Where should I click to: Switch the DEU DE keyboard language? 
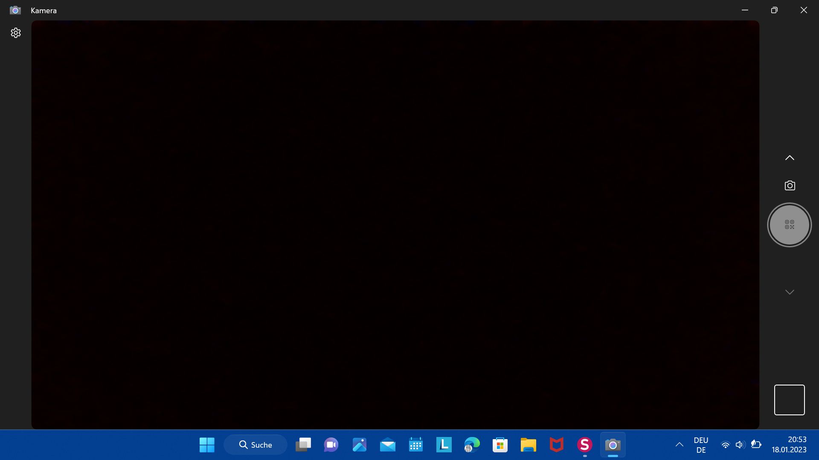tap(701, 445)
